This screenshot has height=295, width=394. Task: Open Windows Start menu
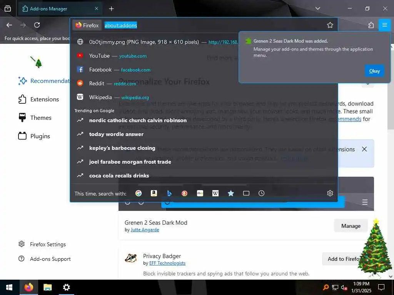click(9, 287)
